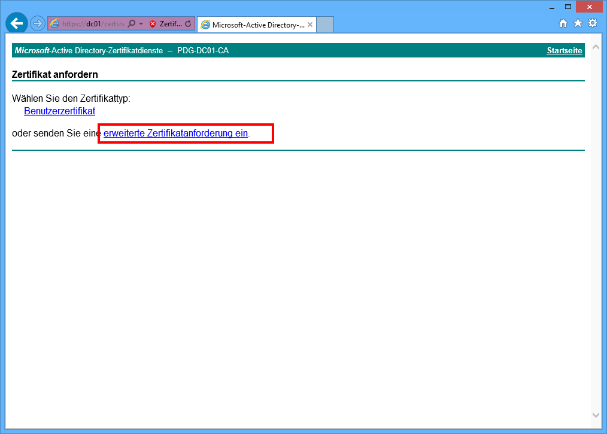Open the Tools gear menu
This screenshot has width=607, height=434.
593,23
